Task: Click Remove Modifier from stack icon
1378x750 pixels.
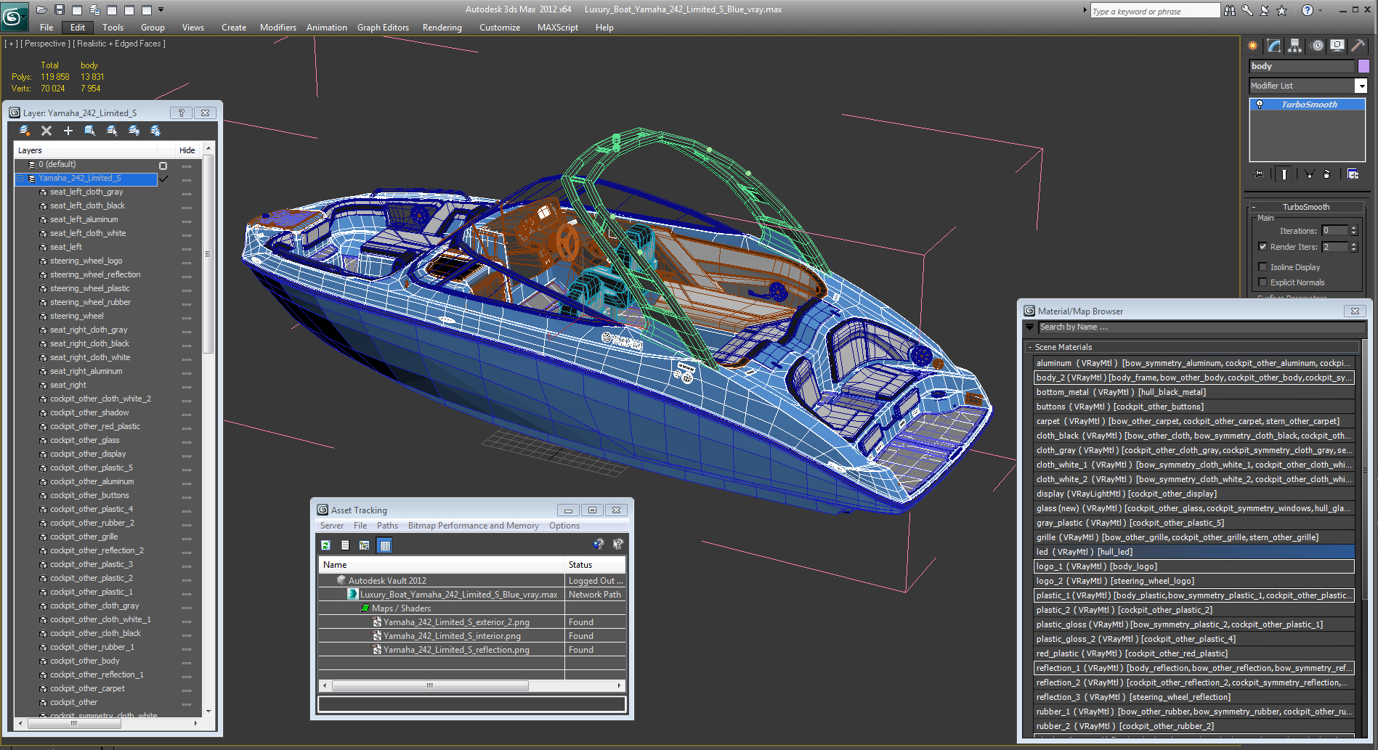Action: pos(1326,174)
